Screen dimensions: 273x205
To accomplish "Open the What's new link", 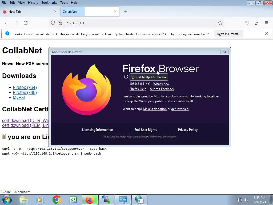I will (161, 84).
